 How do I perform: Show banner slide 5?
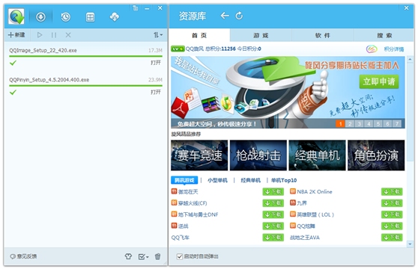pyautogui.click(x=378, y=123)
